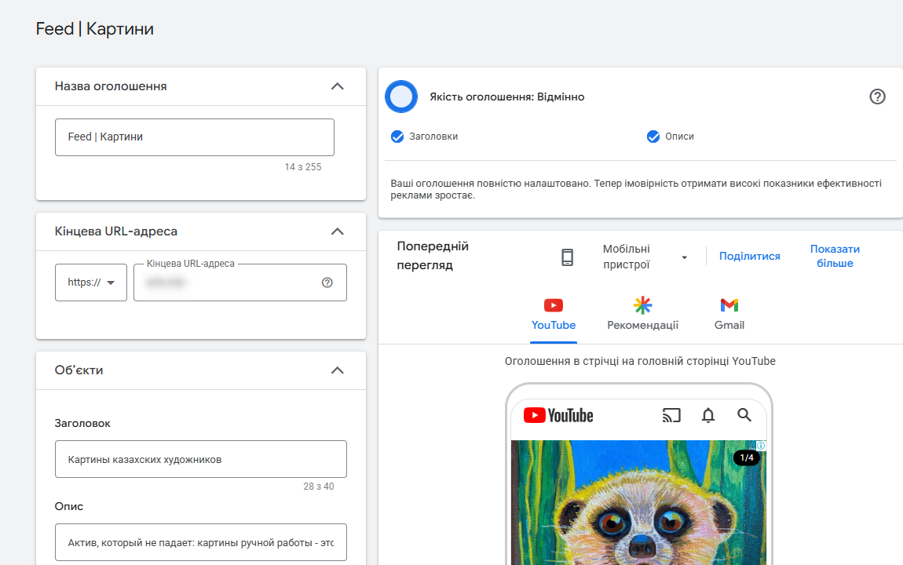Click the ad info icon on the preview image

761,445
